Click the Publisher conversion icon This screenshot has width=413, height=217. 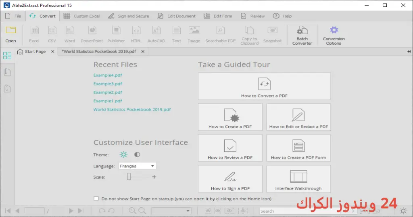coord(116,30)
